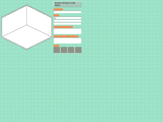Click the isometric room's left wall
This screenshot has height=122, width=163.
tap(14, 21)
